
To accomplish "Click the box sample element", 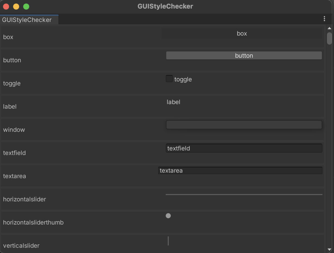I will (242, 33).
